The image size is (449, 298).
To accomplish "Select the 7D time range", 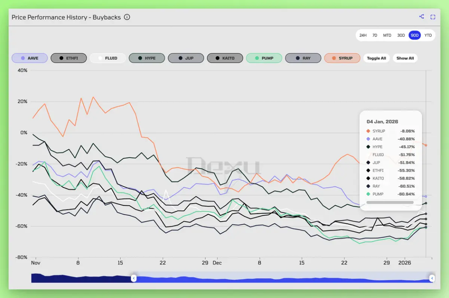I will pyautogui.click(x=375, y=35).
